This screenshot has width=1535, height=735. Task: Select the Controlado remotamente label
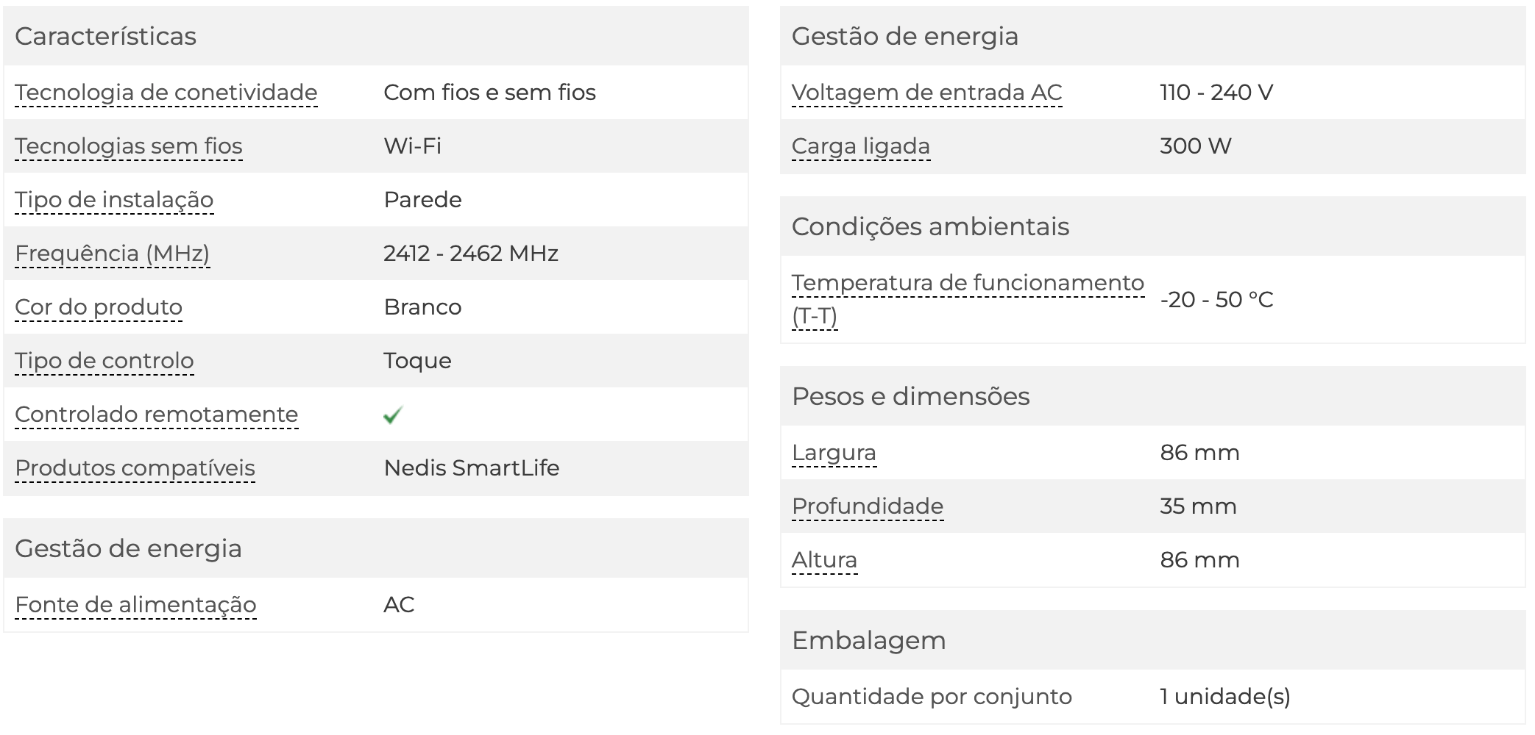[x=157, y=415]
